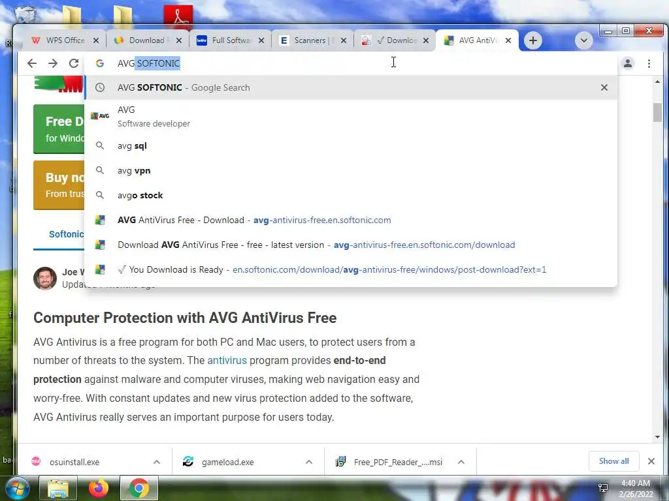Image resolution: width=669 pixels, height=501 pixels.
Task: Go forward to the next page
Action: pyautogui.click(x=53, y=63)
